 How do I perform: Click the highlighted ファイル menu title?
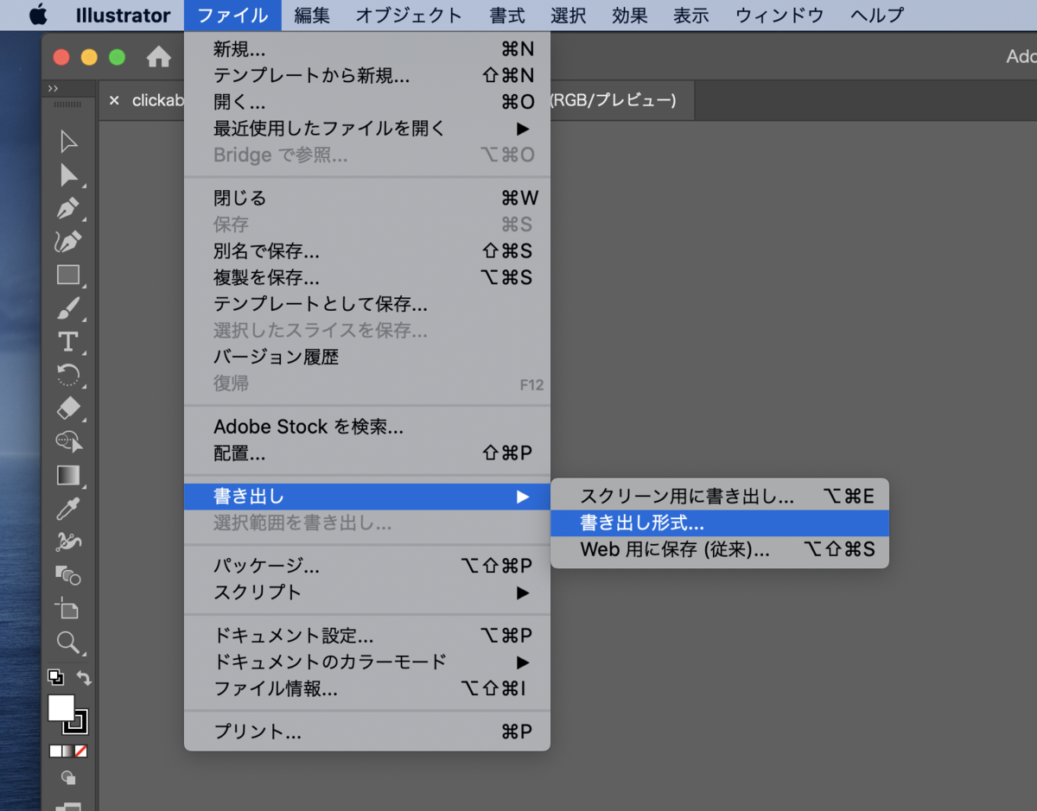tap(232, 15)
